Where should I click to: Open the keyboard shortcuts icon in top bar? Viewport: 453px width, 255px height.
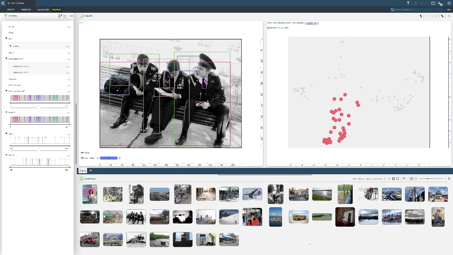(433, 3)
